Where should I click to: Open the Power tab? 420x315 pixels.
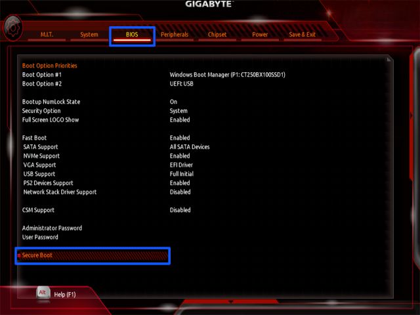260,35
